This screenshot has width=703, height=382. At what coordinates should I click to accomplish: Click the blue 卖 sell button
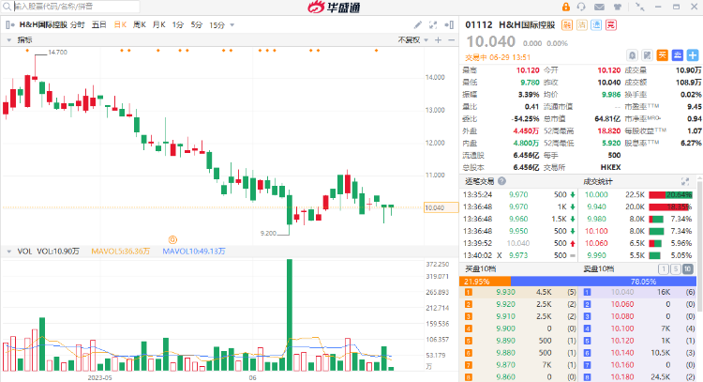tap(678, 55)
